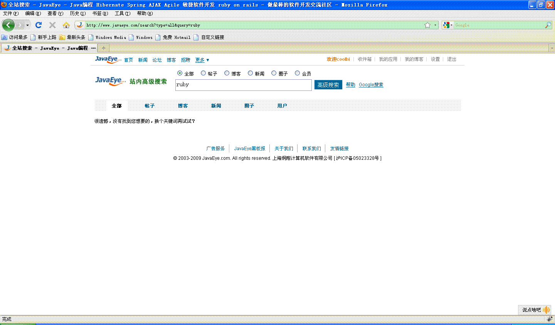This screenshot has width=555, height=325.
Task: Open the 我的博客 link
Action: point(414,59)
